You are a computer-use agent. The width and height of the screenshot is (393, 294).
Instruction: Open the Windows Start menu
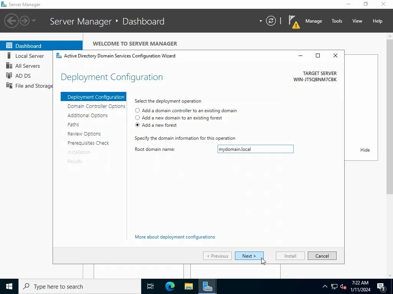point(9,286)
